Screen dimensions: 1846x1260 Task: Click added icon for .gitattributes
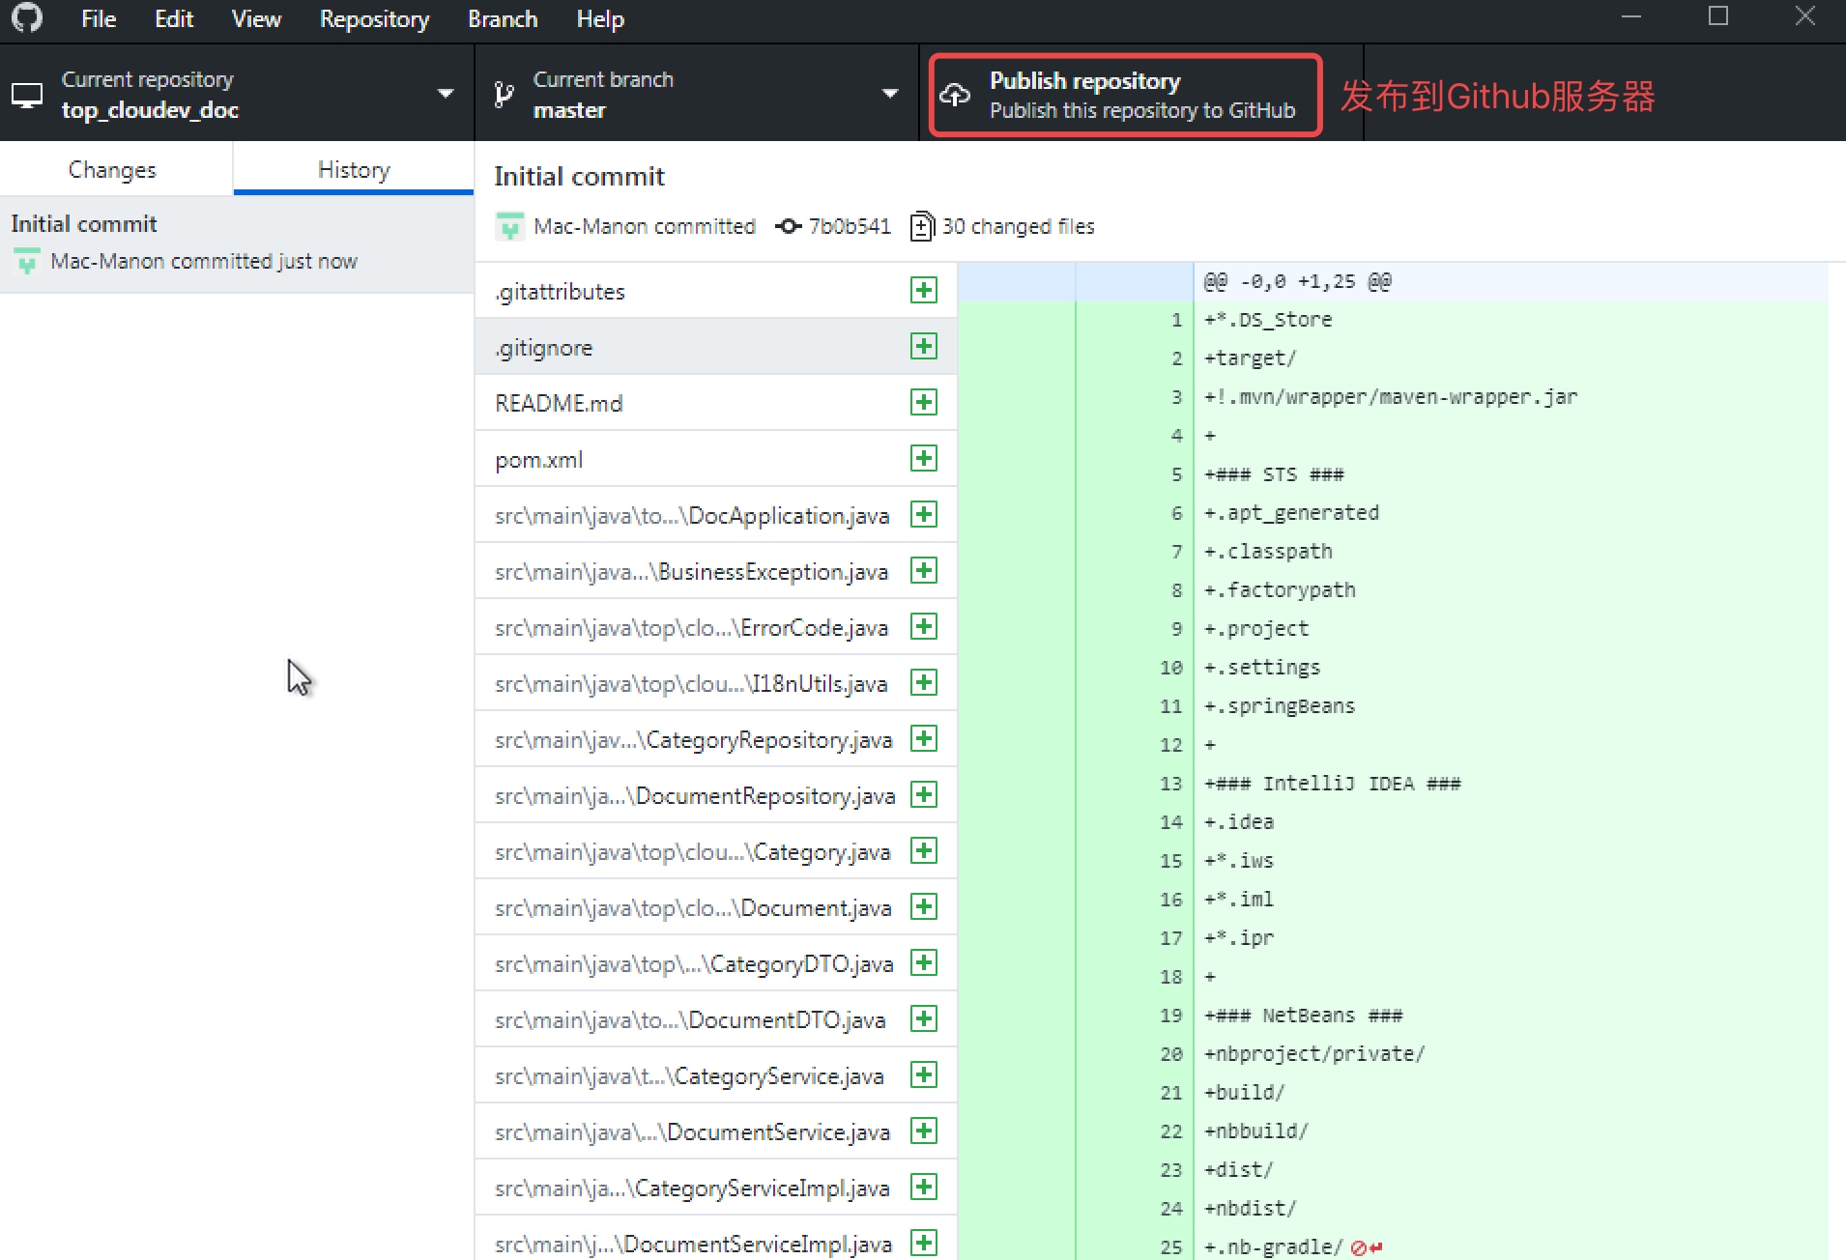coord(924,290)
